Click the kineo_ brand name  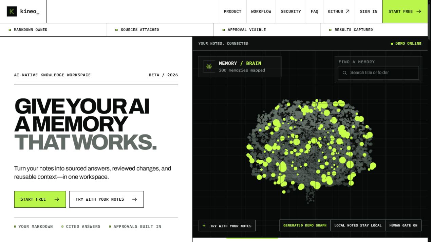(30, 12)
